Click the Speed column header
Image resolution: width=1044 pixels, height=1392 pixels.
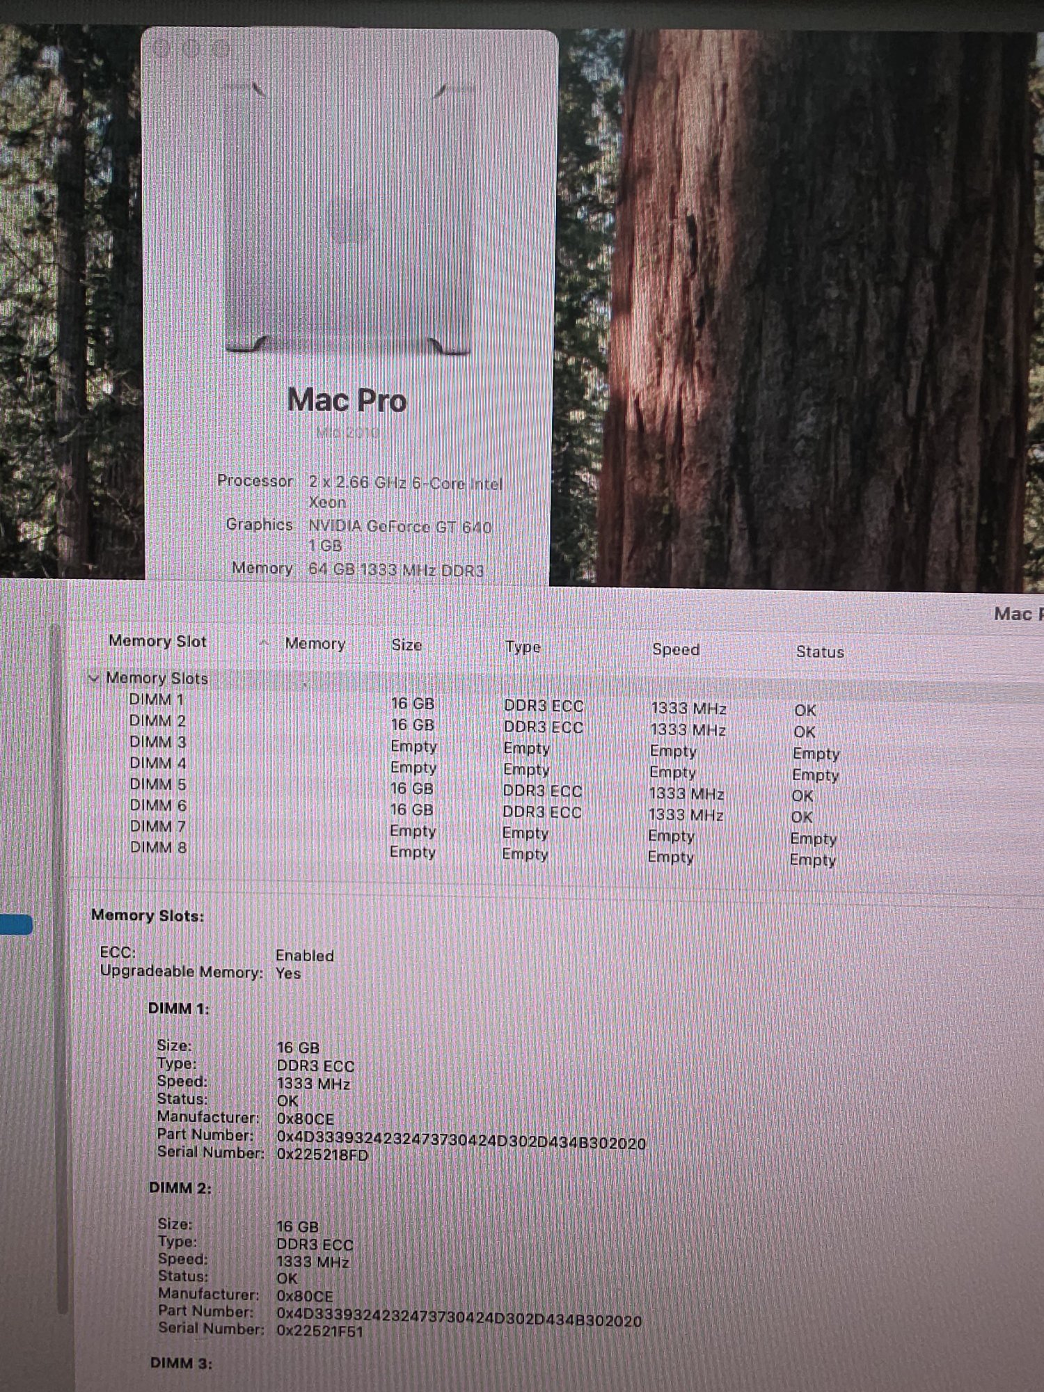(675, 649)
